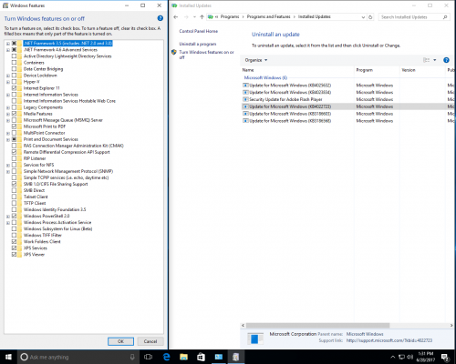Collapse the Microsoft Windows (6) group header
This screenshot has height=364, width=456.
[265, 77]
